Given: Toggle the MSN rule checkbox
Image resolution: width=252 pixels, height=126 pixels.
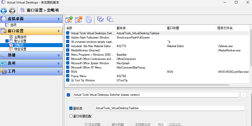Looking at the screenshot, I should tap(68, 72).
